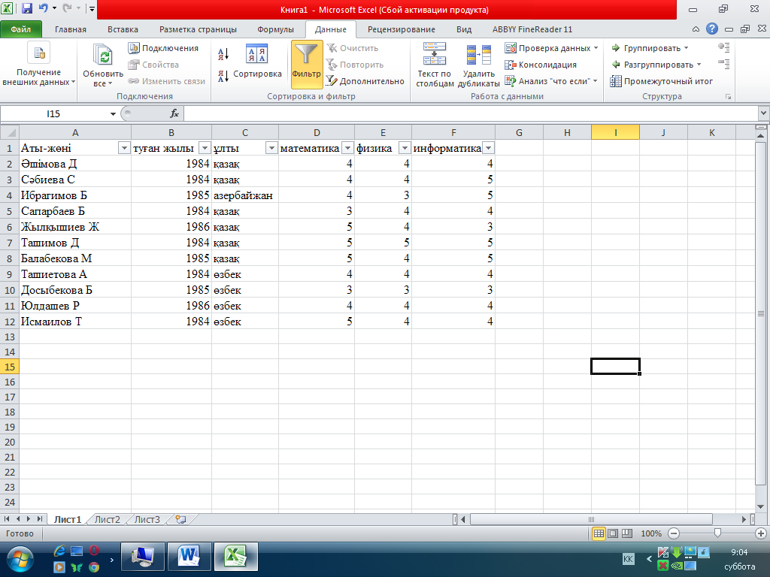Switch to Normal view in status bar

pos(599,533)
